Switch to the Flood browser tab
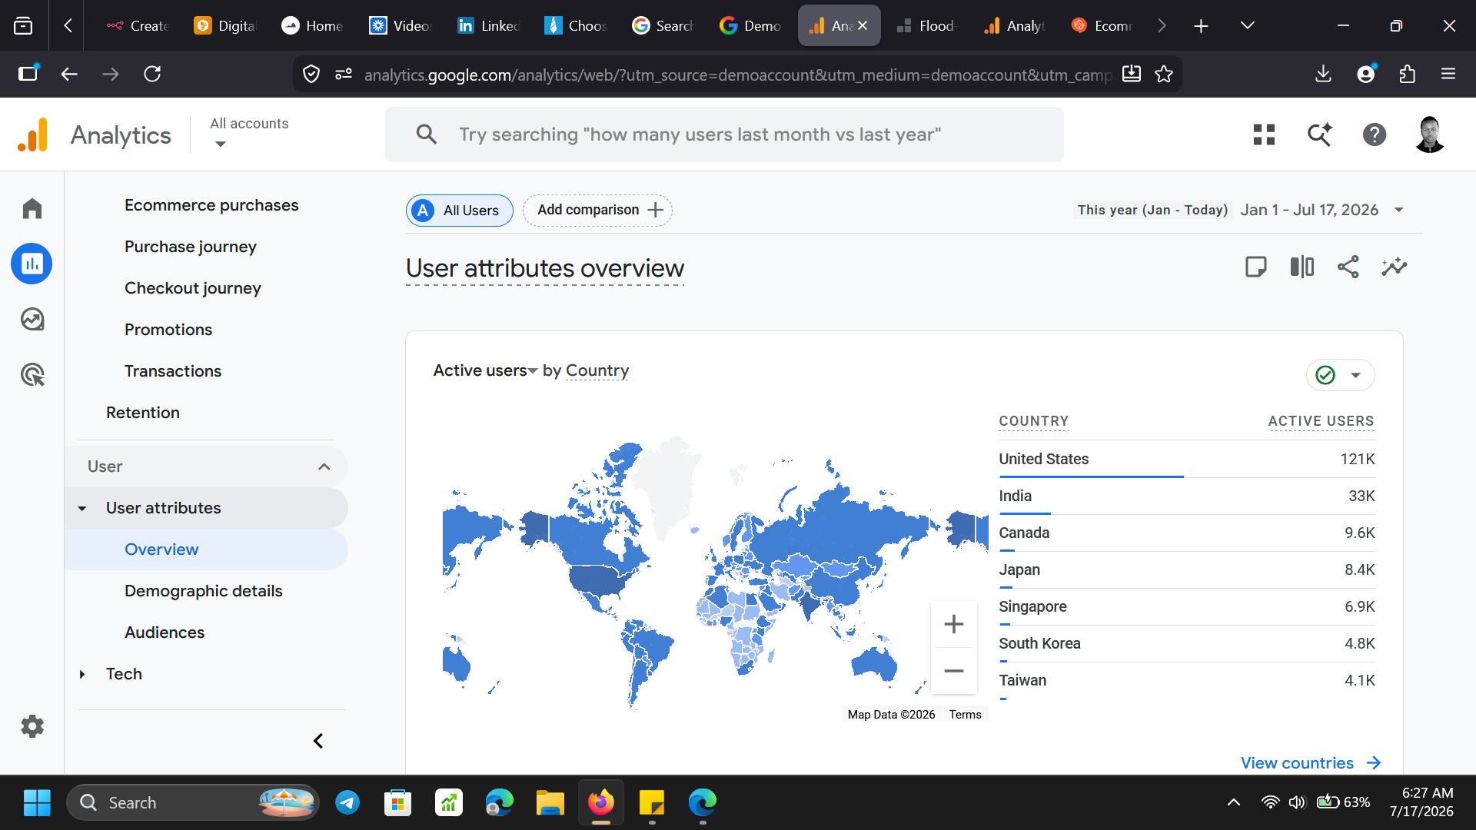Image resolution: width=1476 pixels, height=830 pixels. [926, 25]
